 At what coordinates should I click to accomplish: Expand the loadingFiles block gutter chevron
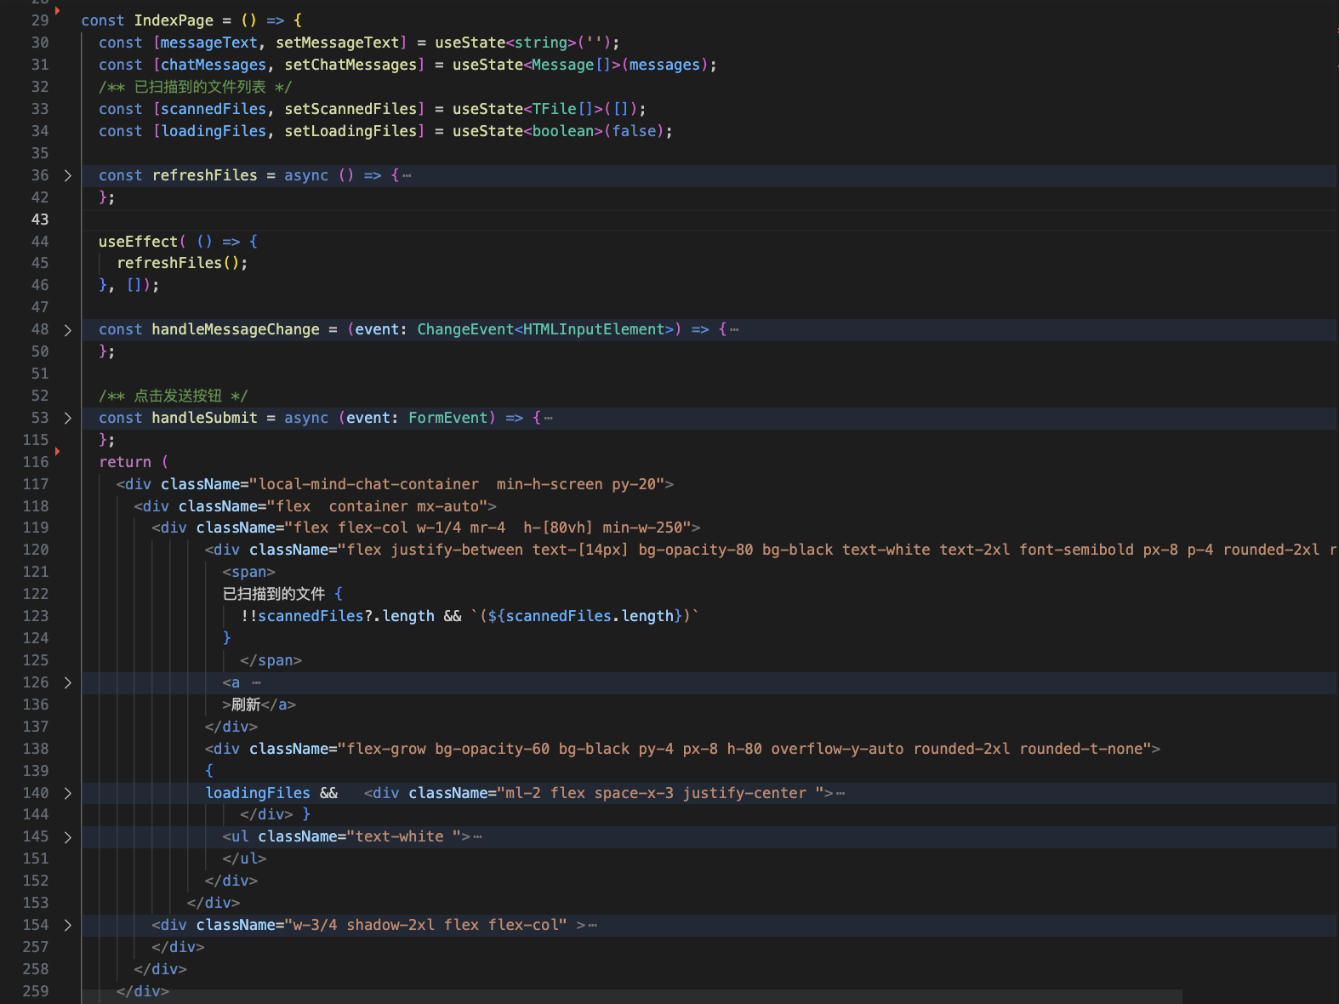(x=67, y=793)
